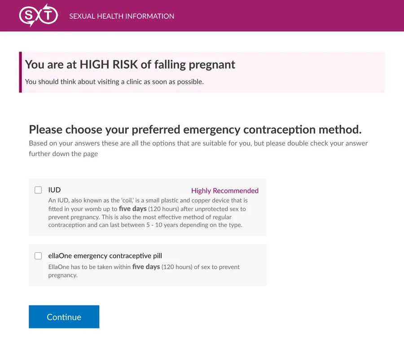
Task: Click the EllaOne description text
Action: [144, 271]
